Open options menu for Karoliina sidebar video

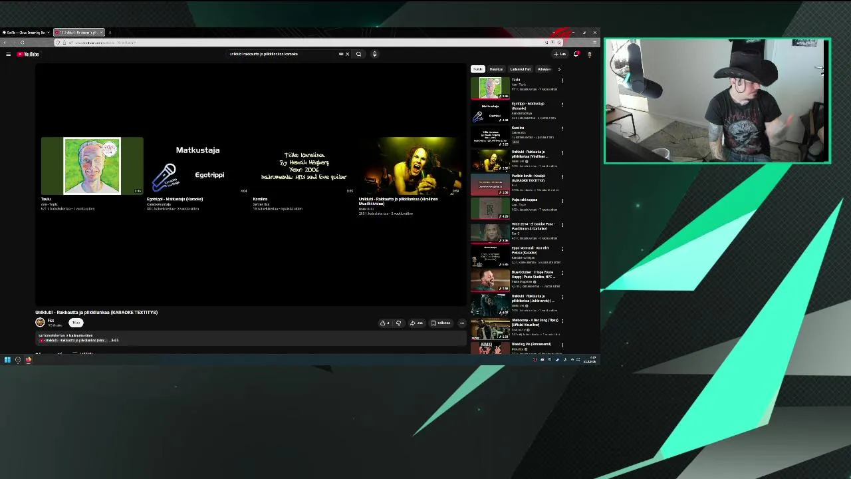pyautogui.click(x=562, y=128)
